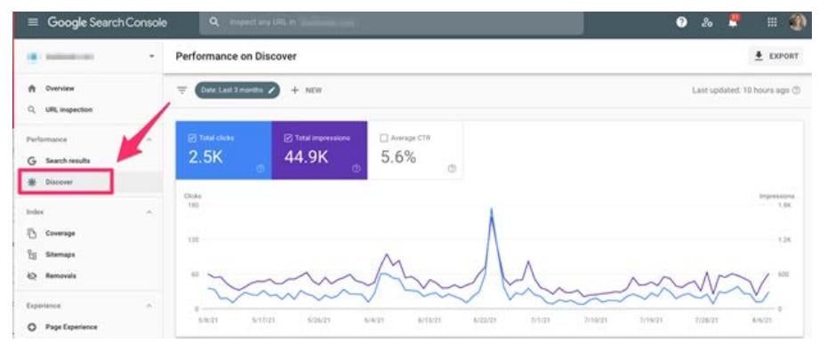This screenshot has width=819, height=351.
Task: Enable the Average CTR checkbox
Action: (x=384, y=139)
